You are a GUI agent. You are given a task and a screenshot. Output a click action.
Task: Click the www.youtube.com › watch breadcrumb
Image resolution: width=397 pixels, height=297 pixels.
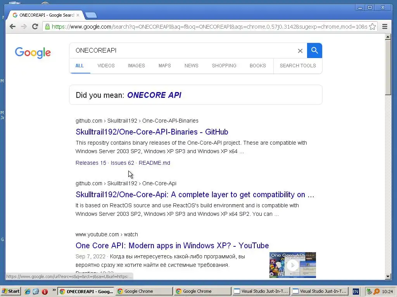point(107,234)
